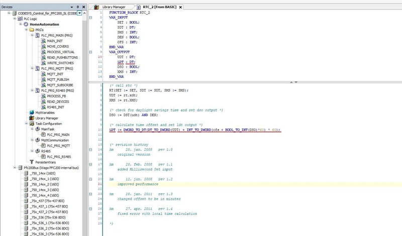Click the CODESYS_Control_for_PFC200_SL device icon
402x236 pixels.
pos(15,13)
